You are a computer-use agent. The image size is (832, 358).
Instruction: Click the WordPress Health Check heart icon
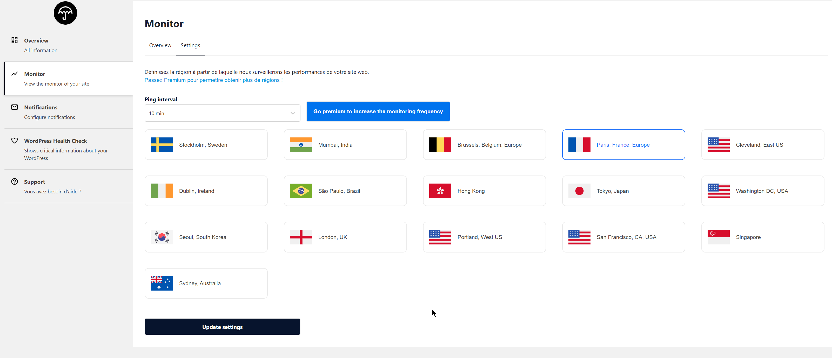(x=15, y=141)
